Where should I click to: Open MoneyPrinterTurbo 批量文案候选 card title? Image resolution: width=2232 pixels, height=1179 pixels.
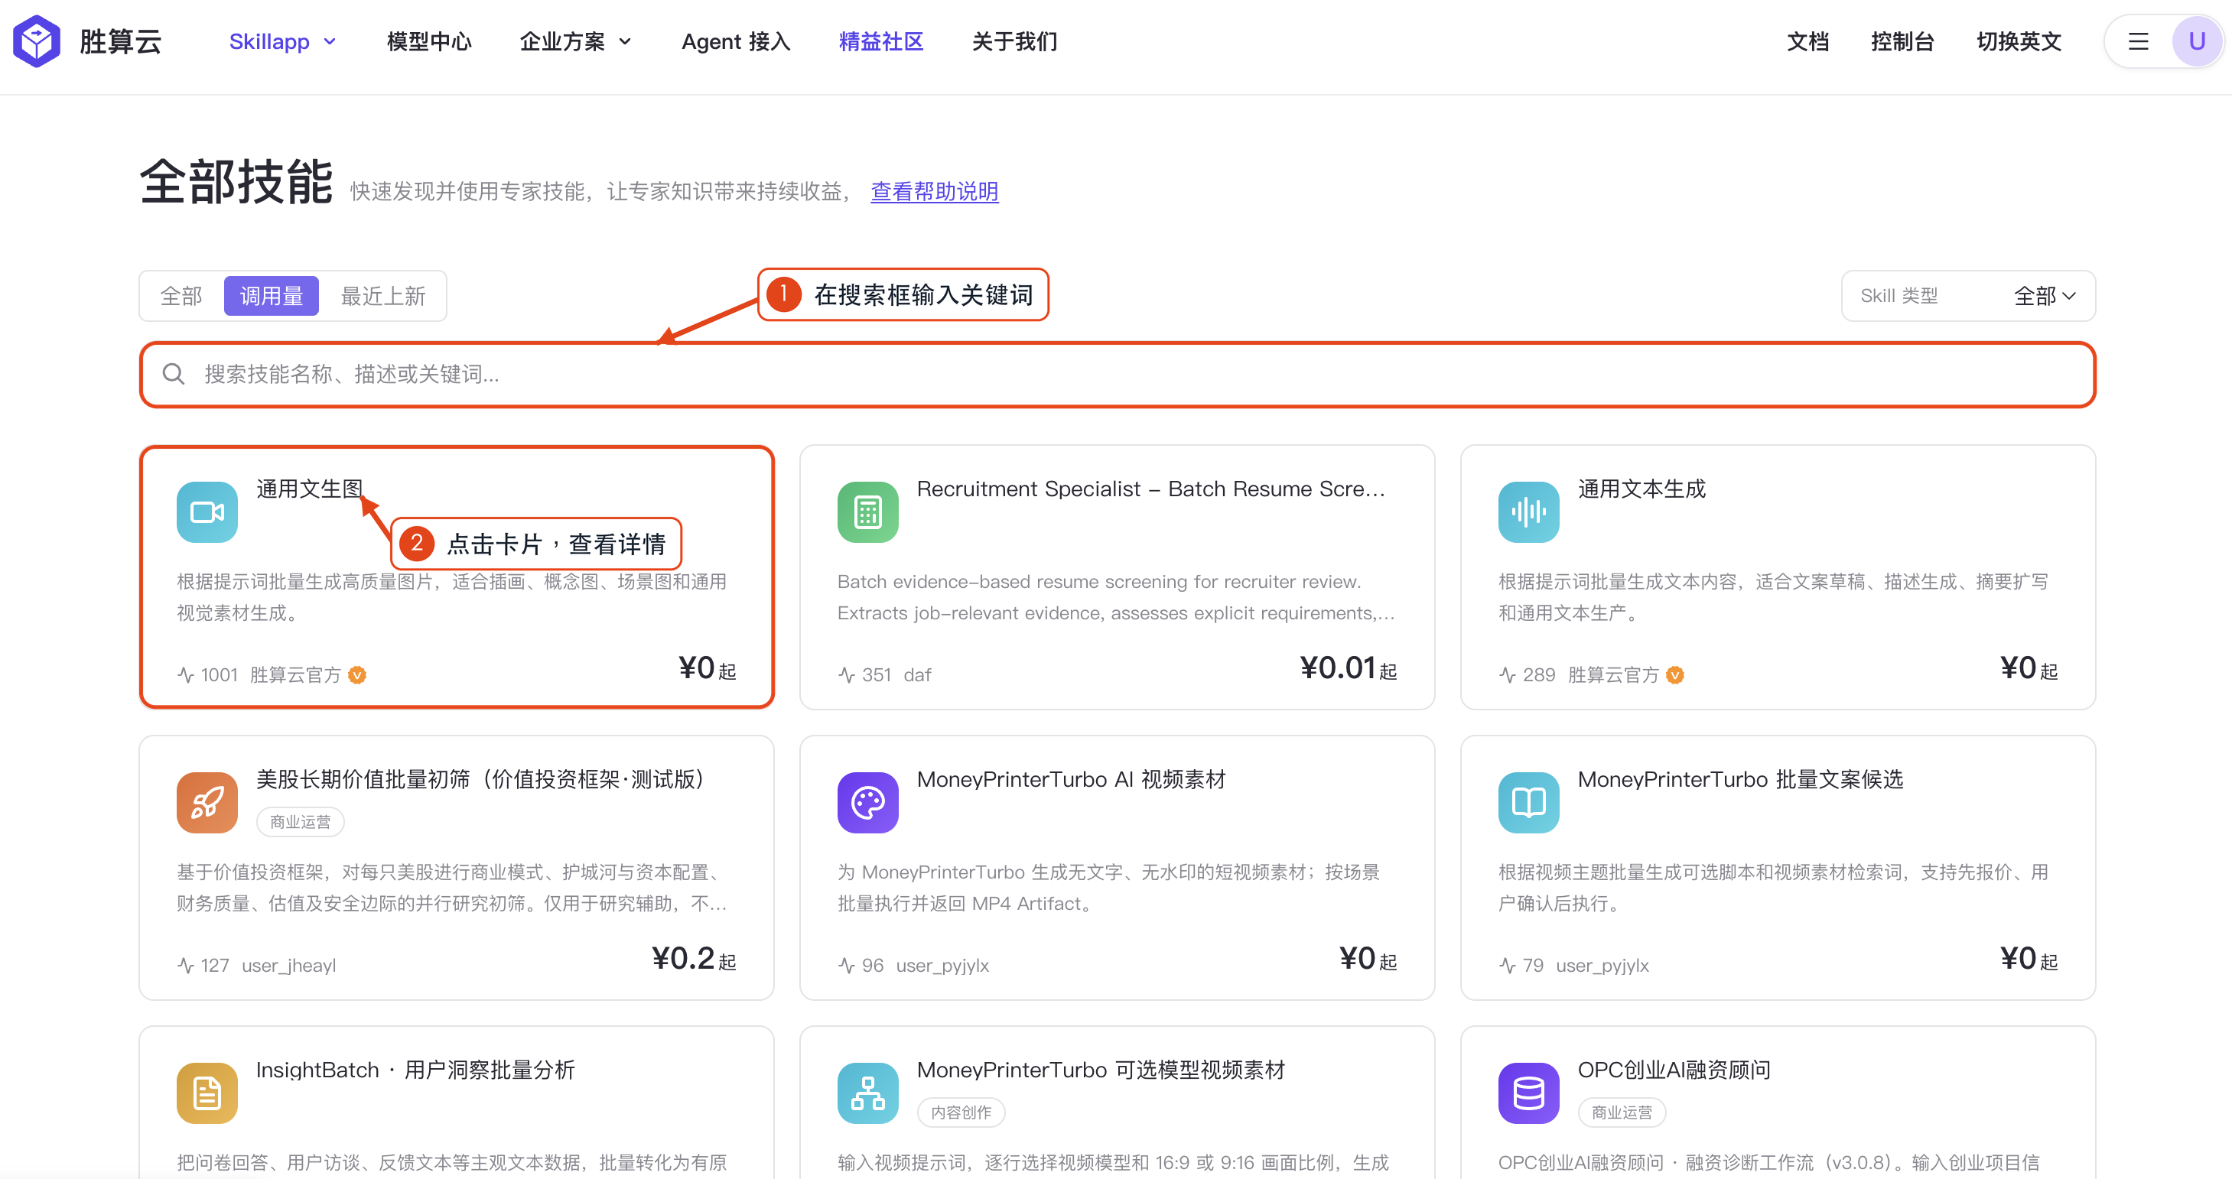pyautogui.click(x=1740, y=779)
